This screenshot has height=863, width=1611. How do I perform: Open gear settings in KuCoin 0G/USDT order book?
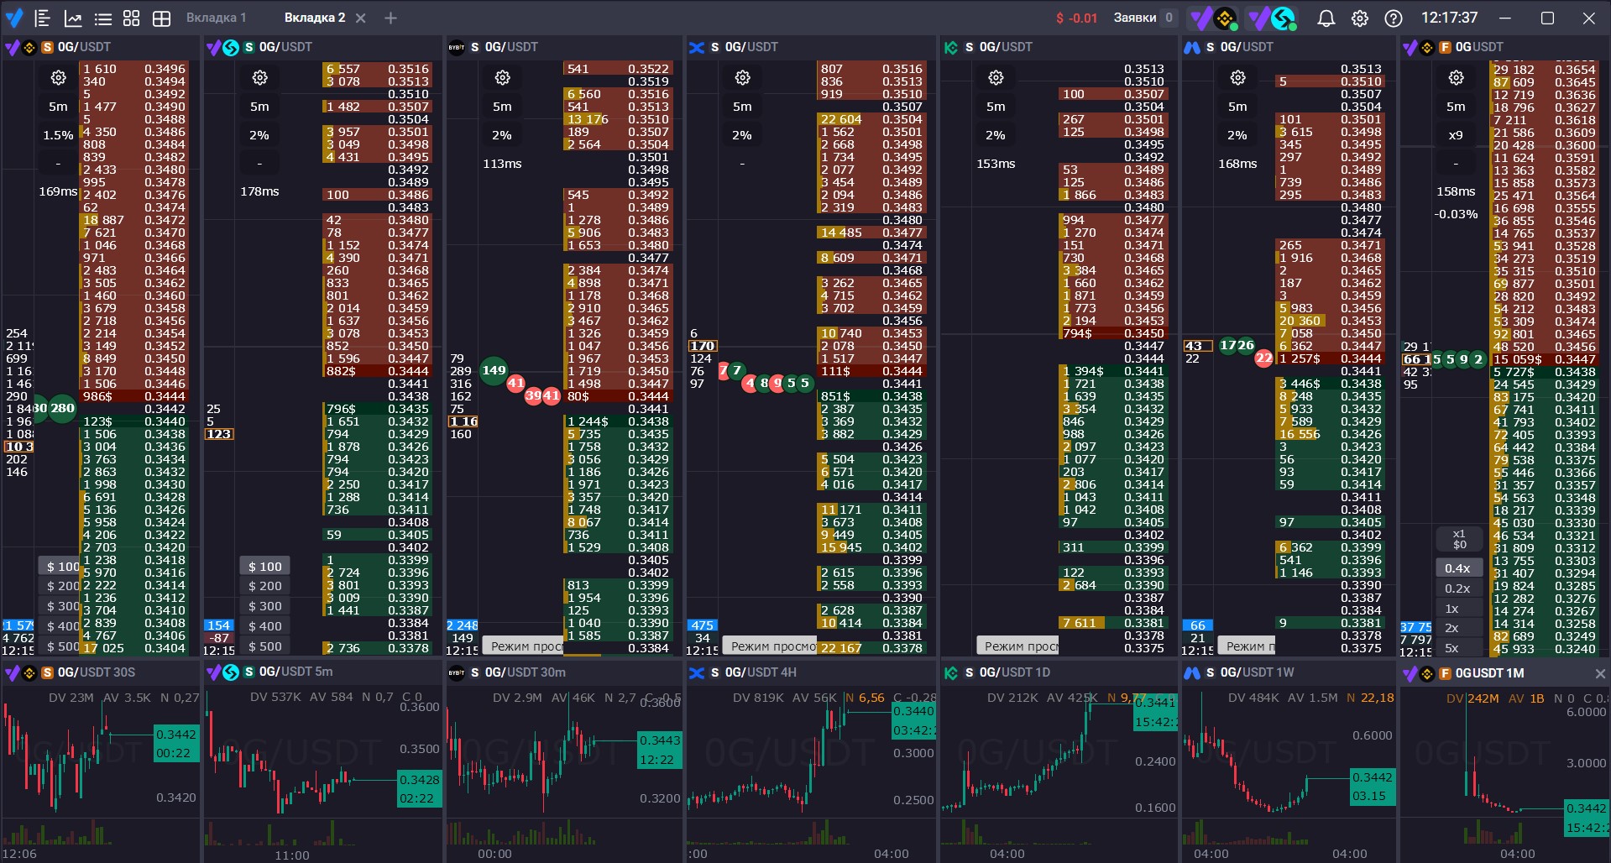pos(996,78)
